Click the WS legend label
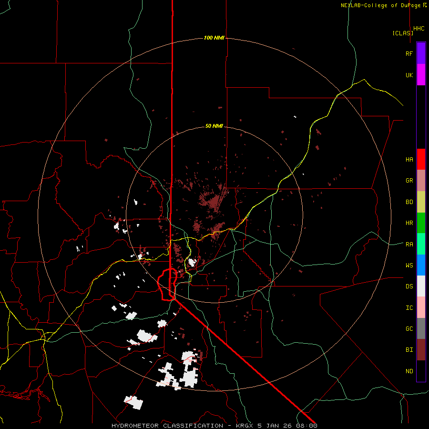Viewport: 429px width, 429px height. click(x=409, y=265)
